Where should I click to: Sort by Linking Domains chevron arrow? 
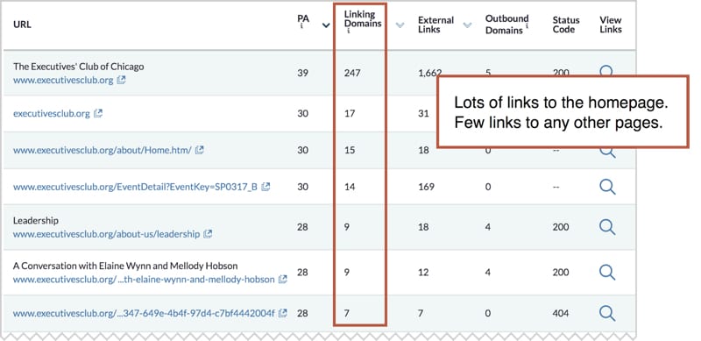pos(400,25)
